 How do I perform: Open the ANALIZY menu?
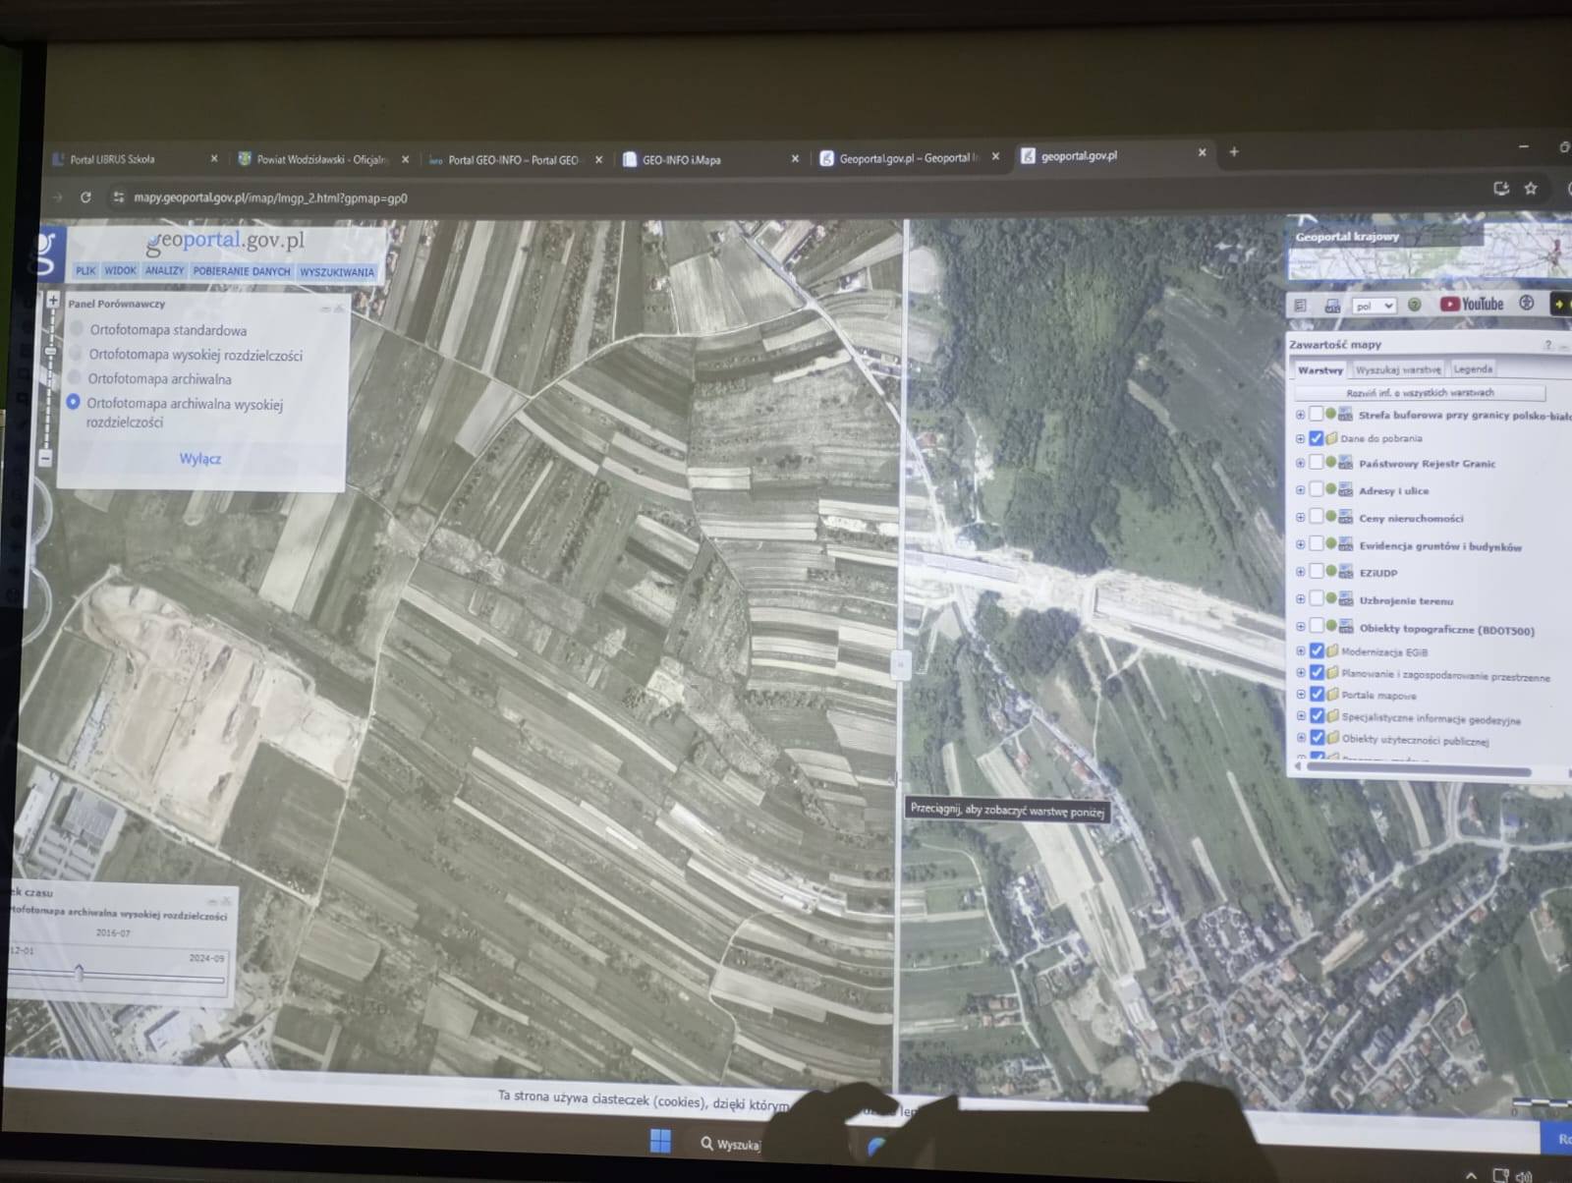164,270
